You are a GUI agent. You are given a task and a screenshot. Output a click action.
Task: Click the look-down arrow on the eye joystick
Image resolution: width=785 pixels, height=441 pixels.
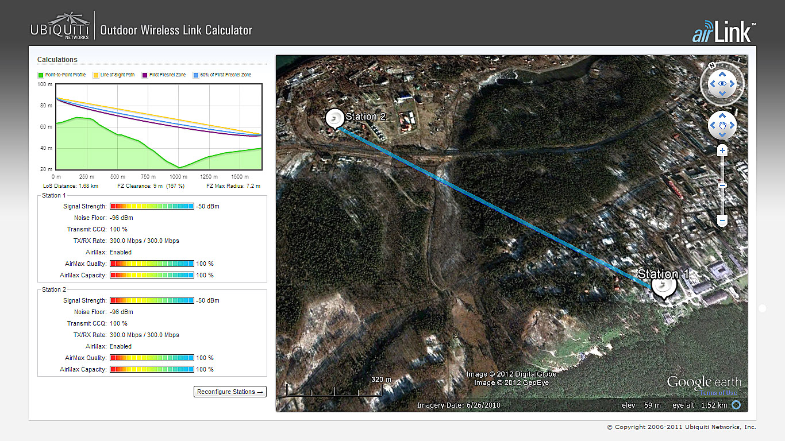coord(722,93)
